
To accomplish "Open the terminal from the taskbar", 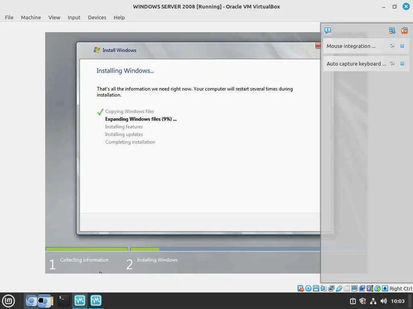I will (63, 301).
